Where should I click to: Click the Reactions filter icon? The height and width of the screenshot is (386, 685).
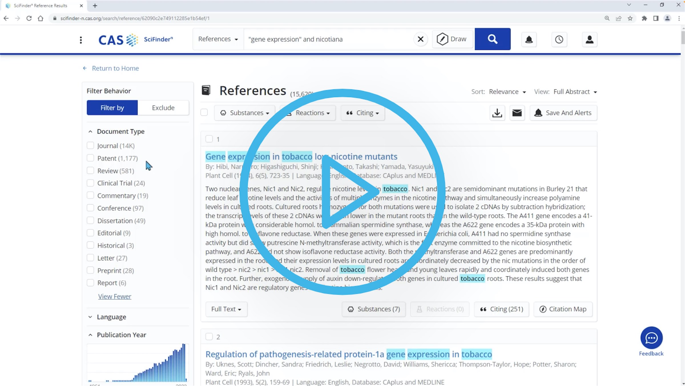pos(306,112)
